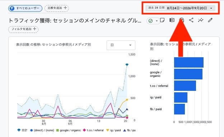Viewport: 224px width, 137px height.
Task: Expand the dropdown arrow beside the check status icon
Action: tap(157, 21)
